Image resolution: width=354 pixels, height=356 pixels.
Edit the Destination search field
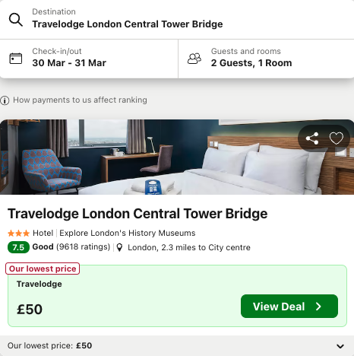click(x=177, y=20)
